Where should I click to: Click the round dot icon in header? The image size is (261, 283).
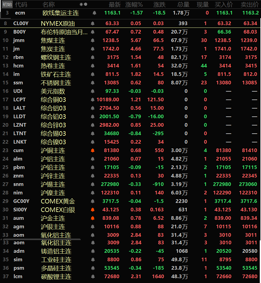(86, 5)
